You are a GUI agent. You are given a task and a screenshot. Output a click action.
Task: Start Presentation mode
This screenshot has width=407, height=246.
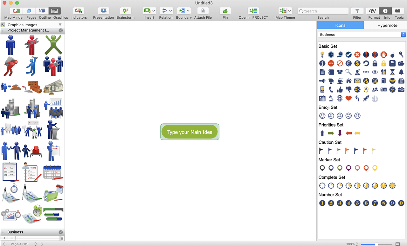point(103,11)
